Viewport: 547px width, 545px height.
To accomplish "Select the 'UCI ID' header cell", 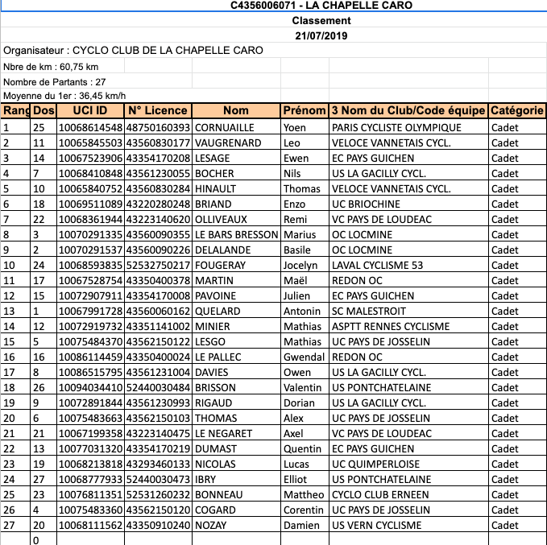I will [x=89, y=111].
